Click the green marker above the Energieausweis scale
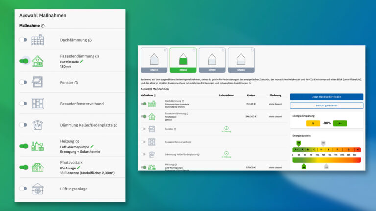 (298, 143)
